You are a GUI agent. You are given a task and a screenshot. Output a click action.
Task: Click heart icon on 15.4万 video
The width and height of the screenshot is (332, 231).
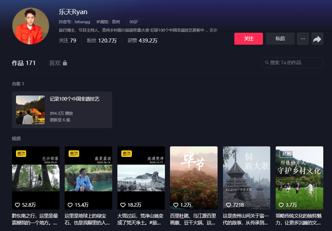(x=70, y=205)
